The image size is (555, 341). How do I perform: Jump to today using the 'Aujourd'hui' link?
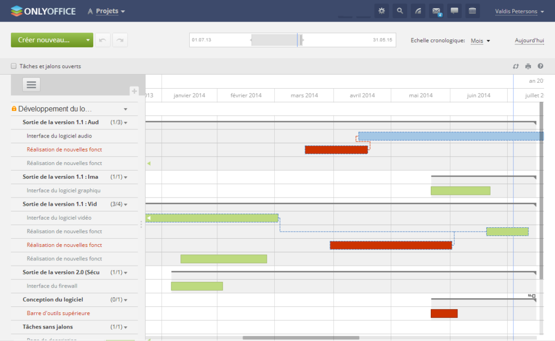530,40
